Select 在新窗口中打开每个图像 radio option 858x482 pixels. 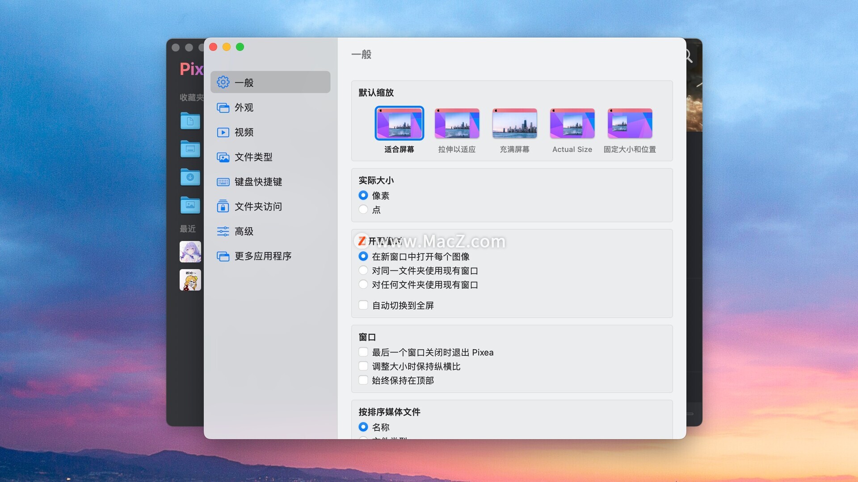[x=363, y=257]
